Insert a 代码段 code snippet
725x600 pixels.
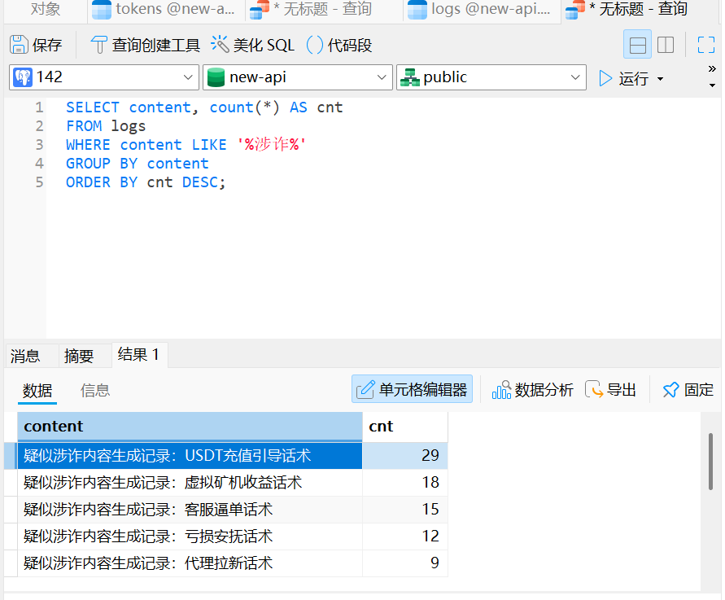[339, 45]
